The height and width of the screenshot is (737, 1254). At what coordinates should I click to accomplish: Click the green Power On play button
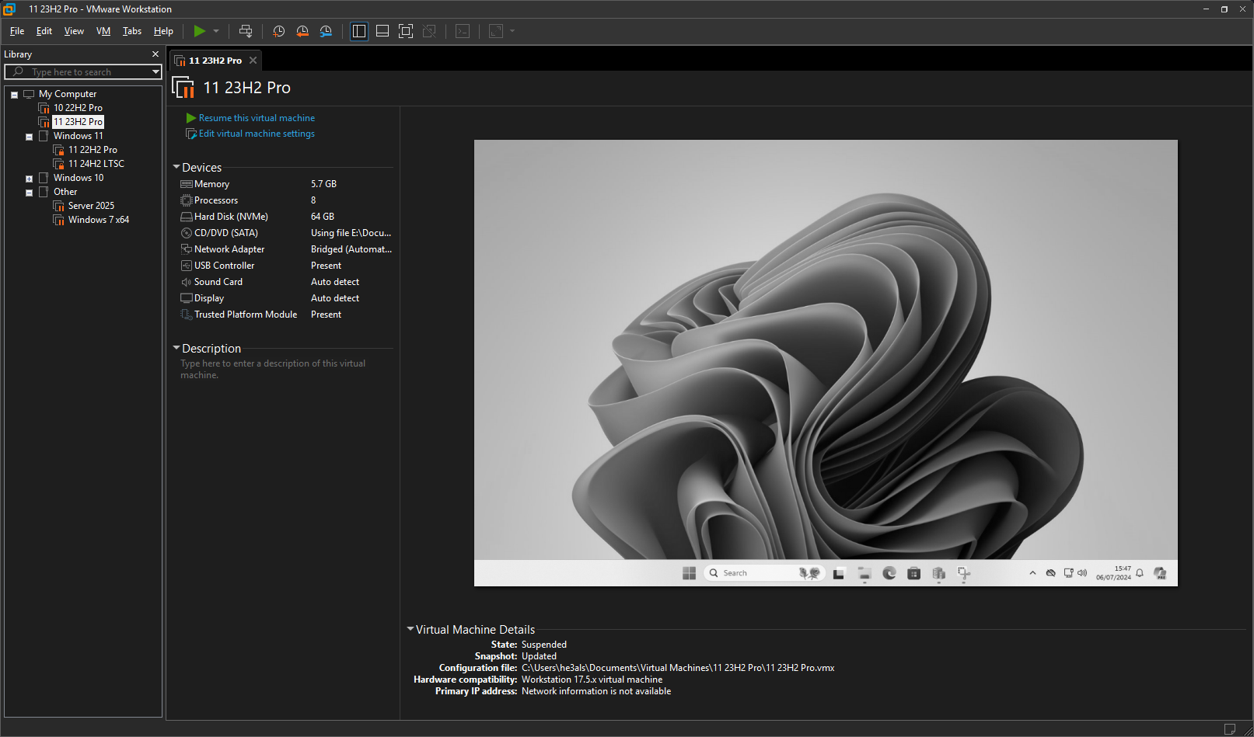pyautogui.click(x=200, y=31)
